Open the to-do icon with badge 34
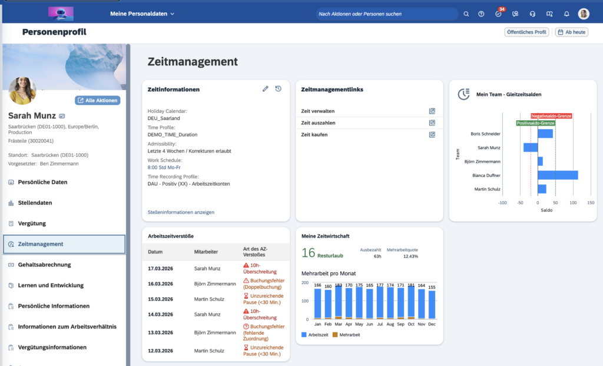 (x=499, y=14)
